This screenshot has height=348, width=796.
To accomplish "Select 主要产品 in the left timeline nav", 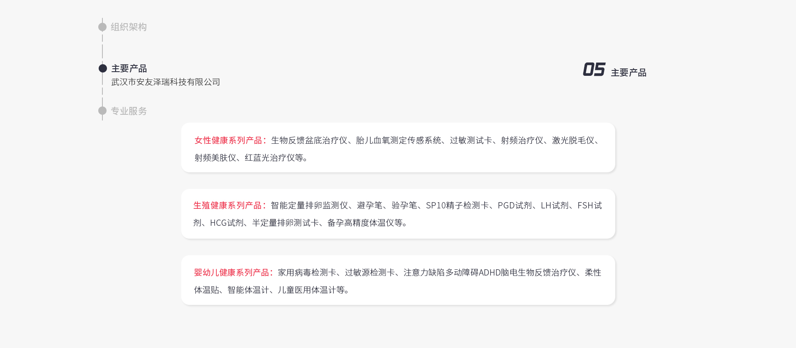I will point(129,68).
